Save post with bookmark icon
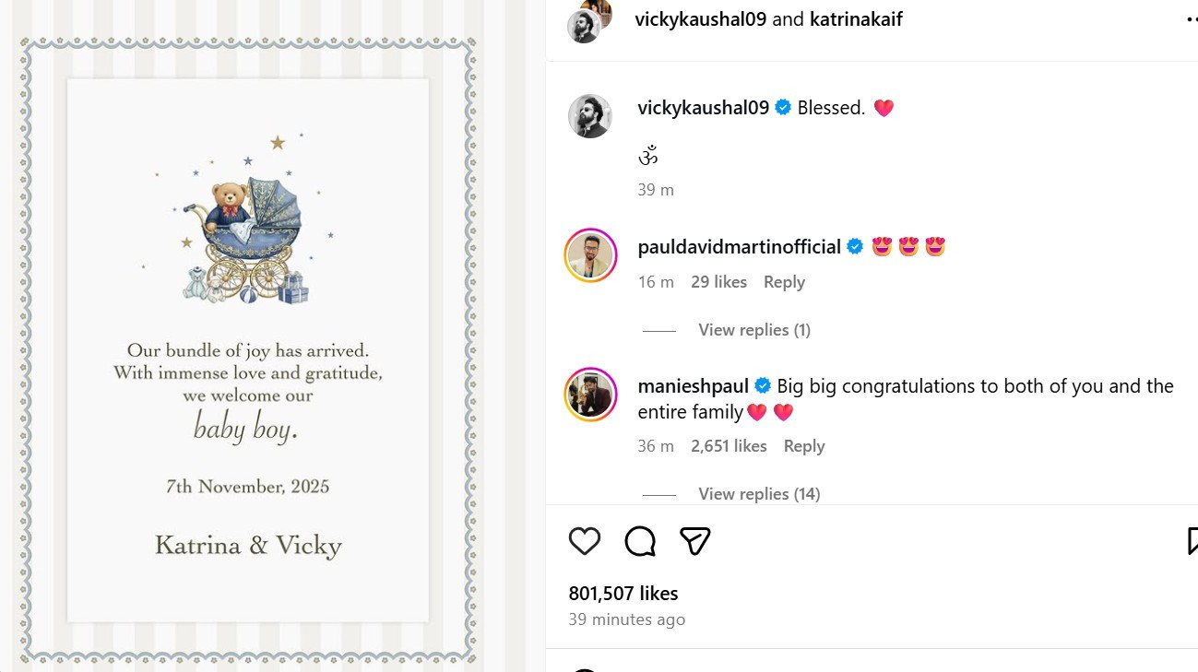 coord(1192,541)
